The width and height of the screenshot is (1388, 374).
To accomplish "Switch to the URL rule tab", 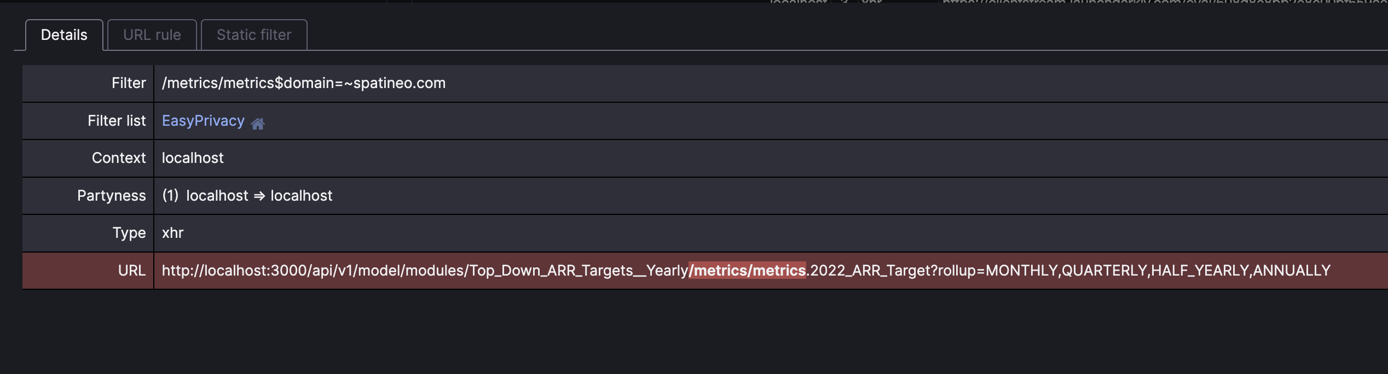I will pyautogui.click(x=152, y=34).
